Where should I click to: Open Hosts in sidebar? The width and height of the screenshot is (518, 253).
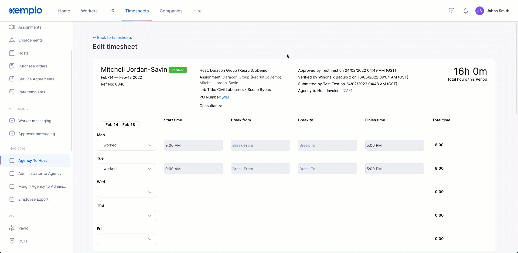23,53
